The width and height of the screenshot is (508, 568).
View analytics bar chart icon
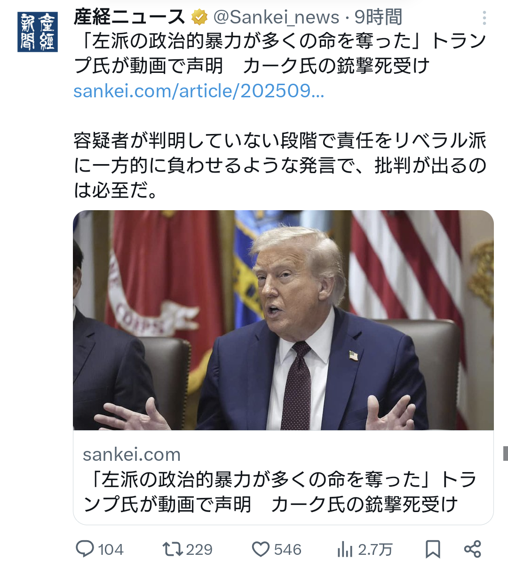tap(345, 549)
